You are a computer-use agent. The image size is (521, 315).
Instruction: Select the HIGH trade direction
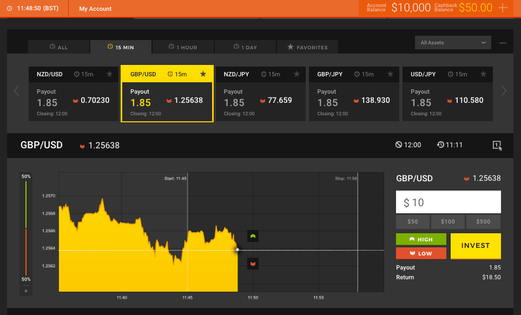[x=421, y=239]
